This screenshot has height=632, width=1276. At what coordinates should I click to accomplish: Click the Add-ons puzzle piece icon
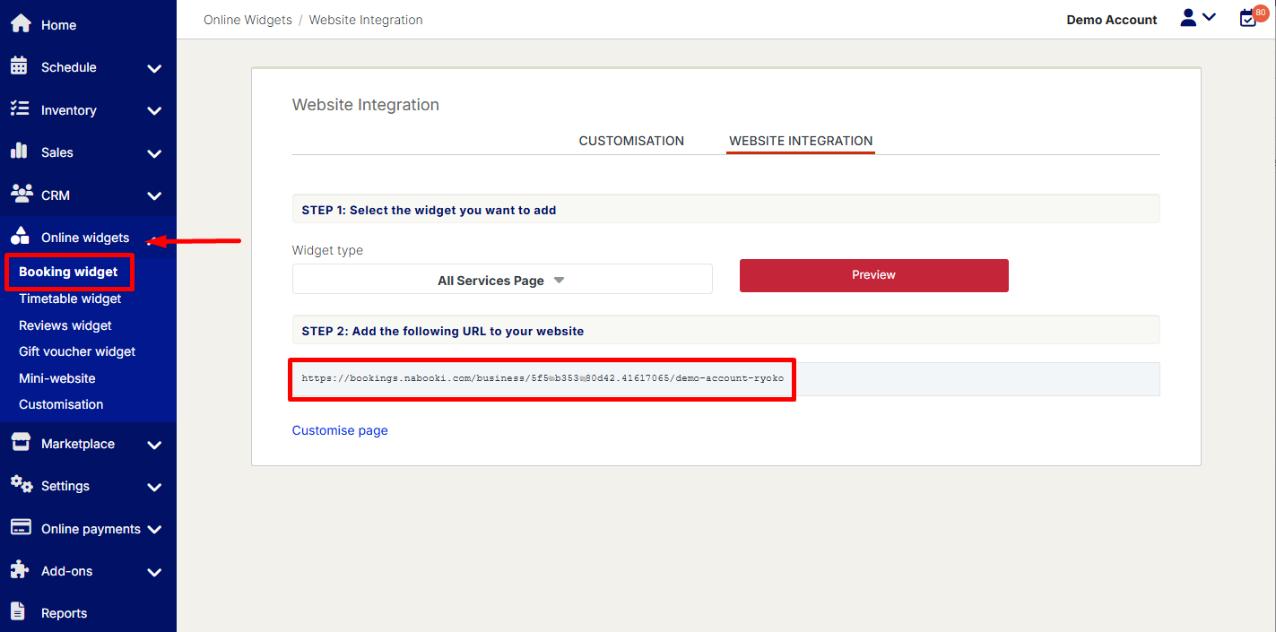point(20,570)
